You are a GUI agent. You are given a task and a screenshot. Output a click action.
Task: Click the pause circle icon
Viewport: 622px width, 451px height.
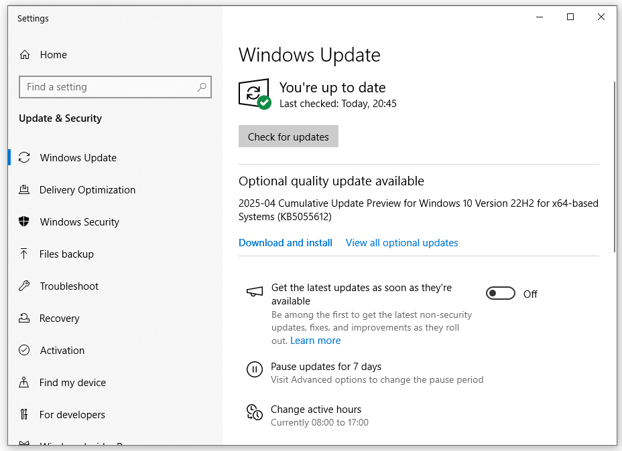pyautogui.click(x=255, y=369)
